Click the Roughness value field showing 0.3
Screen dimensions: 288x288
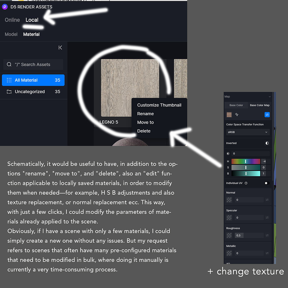pyautogui.click(x=249, y=235)
